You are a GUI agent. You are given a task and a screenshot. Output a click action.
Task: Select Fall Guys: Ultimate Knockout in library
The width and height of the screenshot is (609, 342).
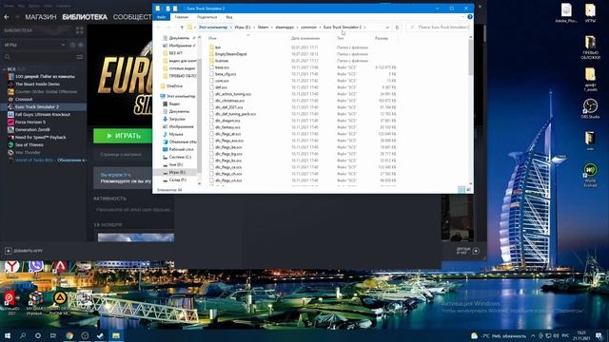click(x=42, y=114)
